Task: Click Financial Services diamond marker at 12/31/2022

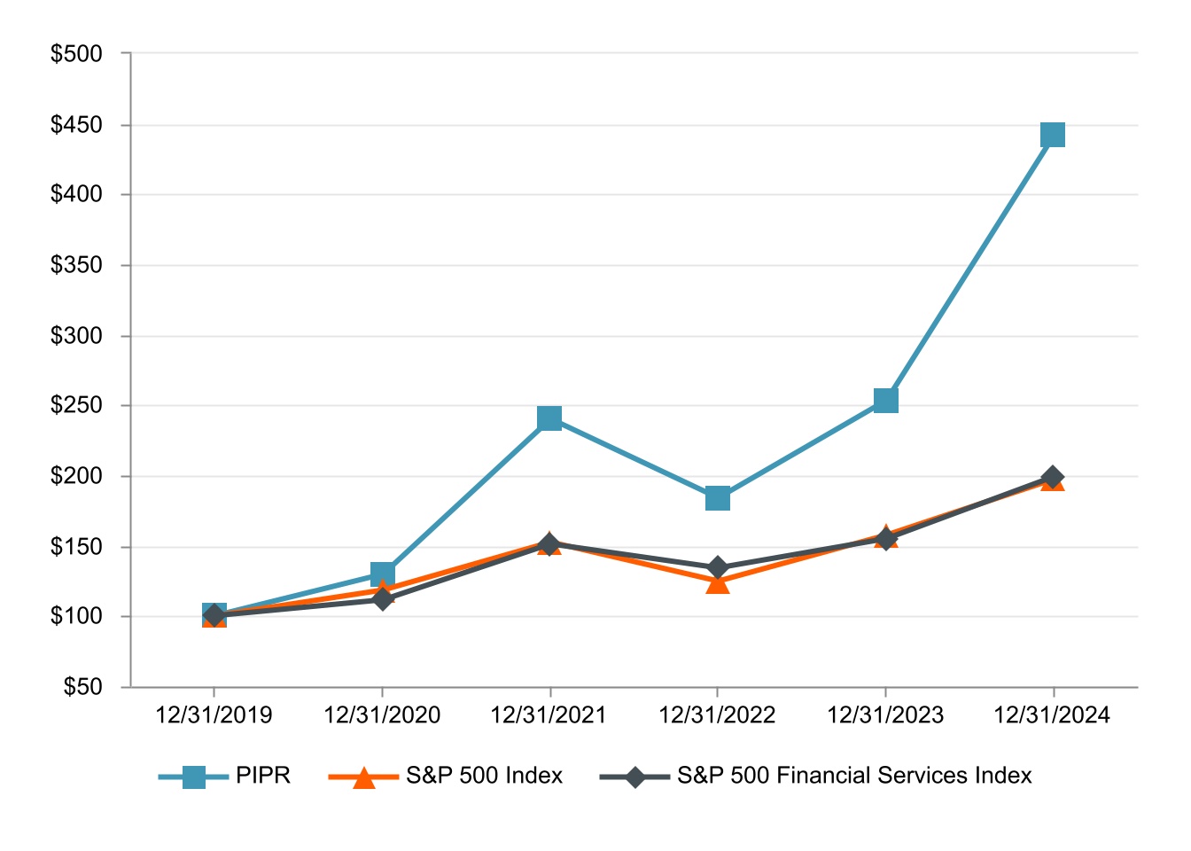Action: pyautogui.click(x=718, y=567)
